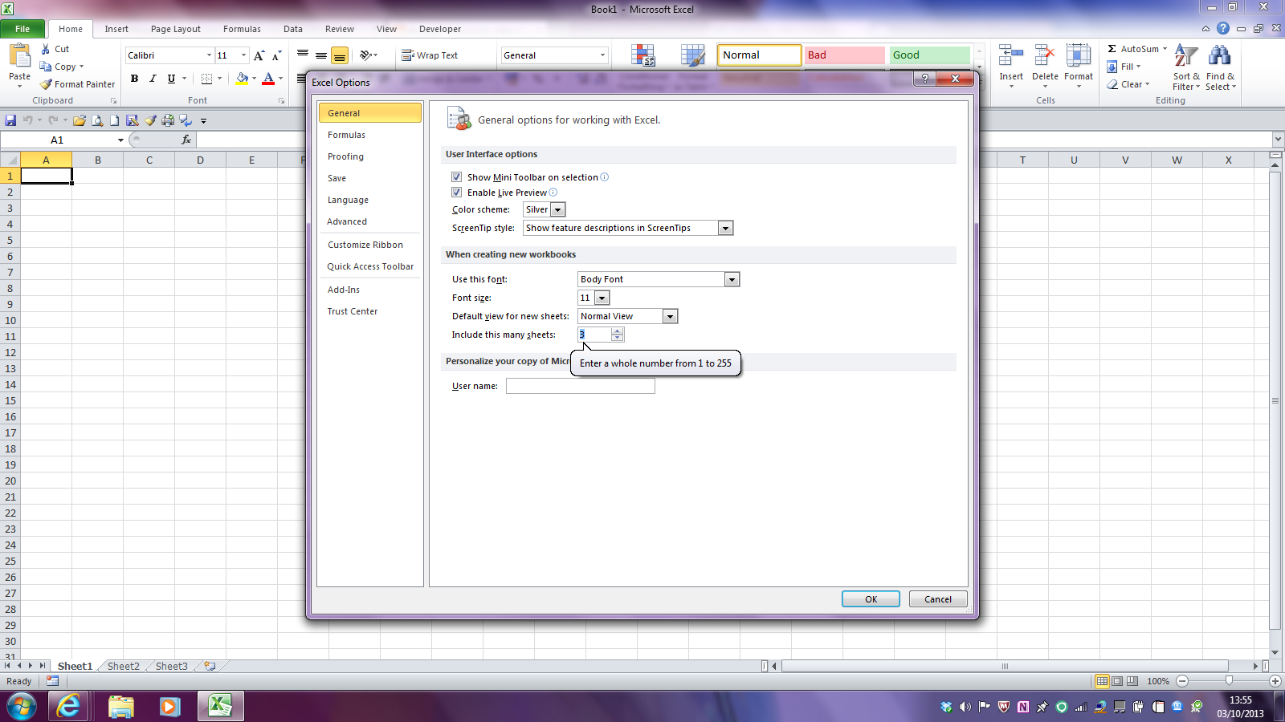Click the Cancel button
The width and height of the screenshot is (1285, 722).
(937, 598)
